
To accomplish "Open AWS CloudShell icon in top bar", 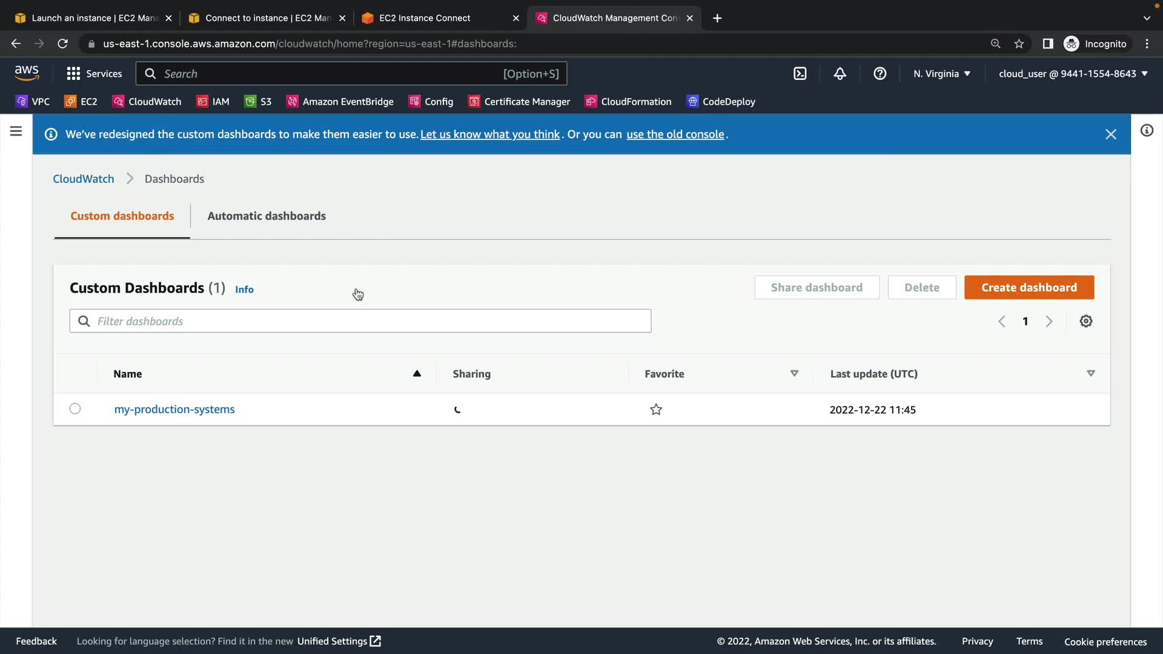I will (800, 74).
